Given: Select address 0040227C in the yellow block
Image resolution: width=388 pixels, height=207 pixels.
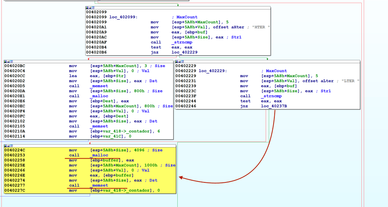Looking at the screenshot, I should 15,190.
